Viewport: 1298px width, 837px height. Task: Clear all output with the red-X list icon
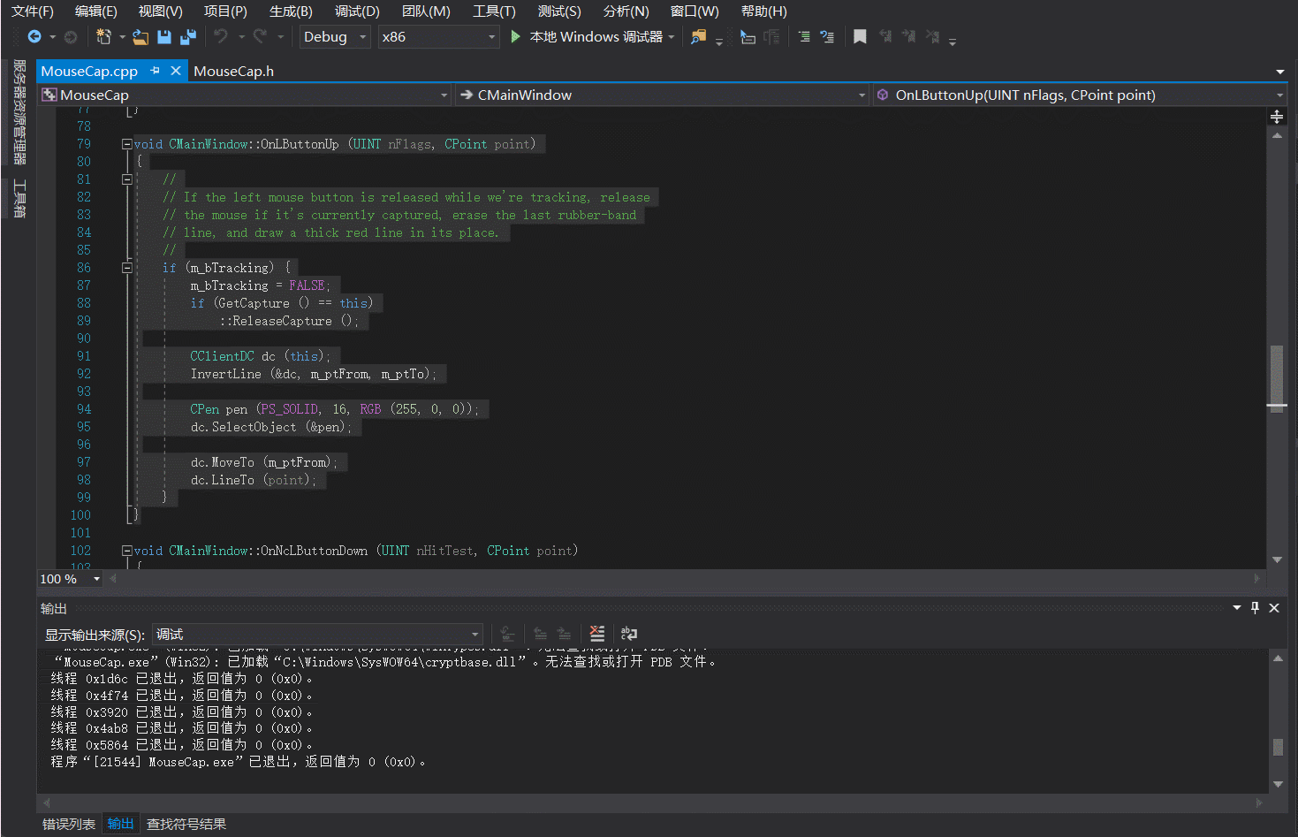(597, 634)
